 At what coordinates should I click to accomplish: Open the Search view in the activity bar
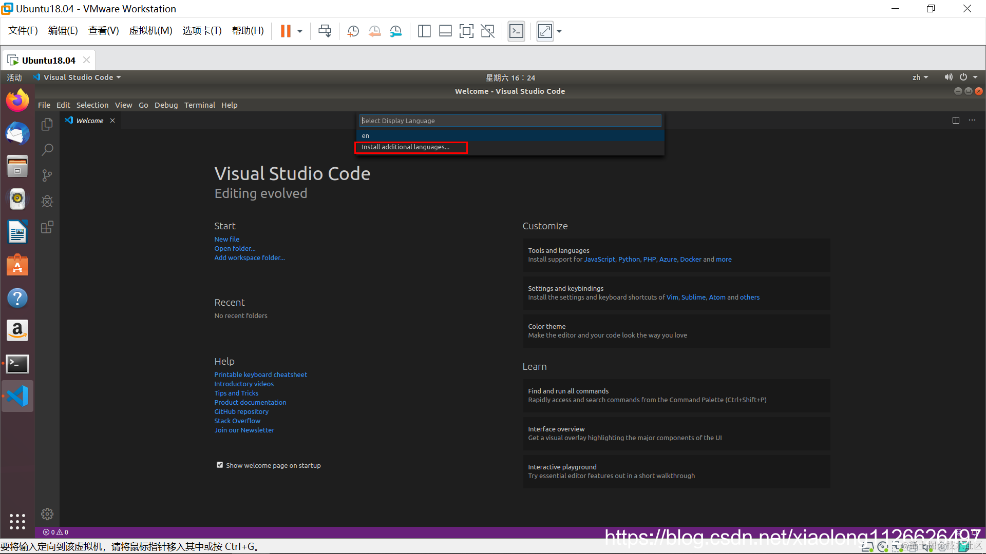pyautogui.click(x=47, y=150)
